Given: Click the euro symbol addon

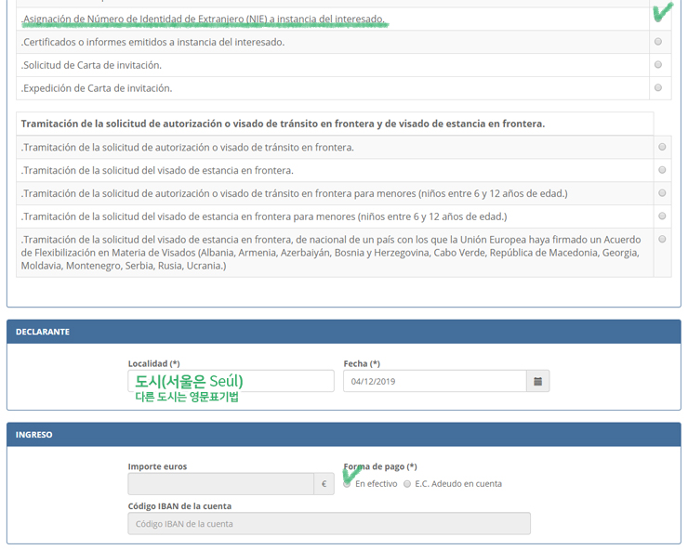Looking at the screenshot, I should pos(324,484).
